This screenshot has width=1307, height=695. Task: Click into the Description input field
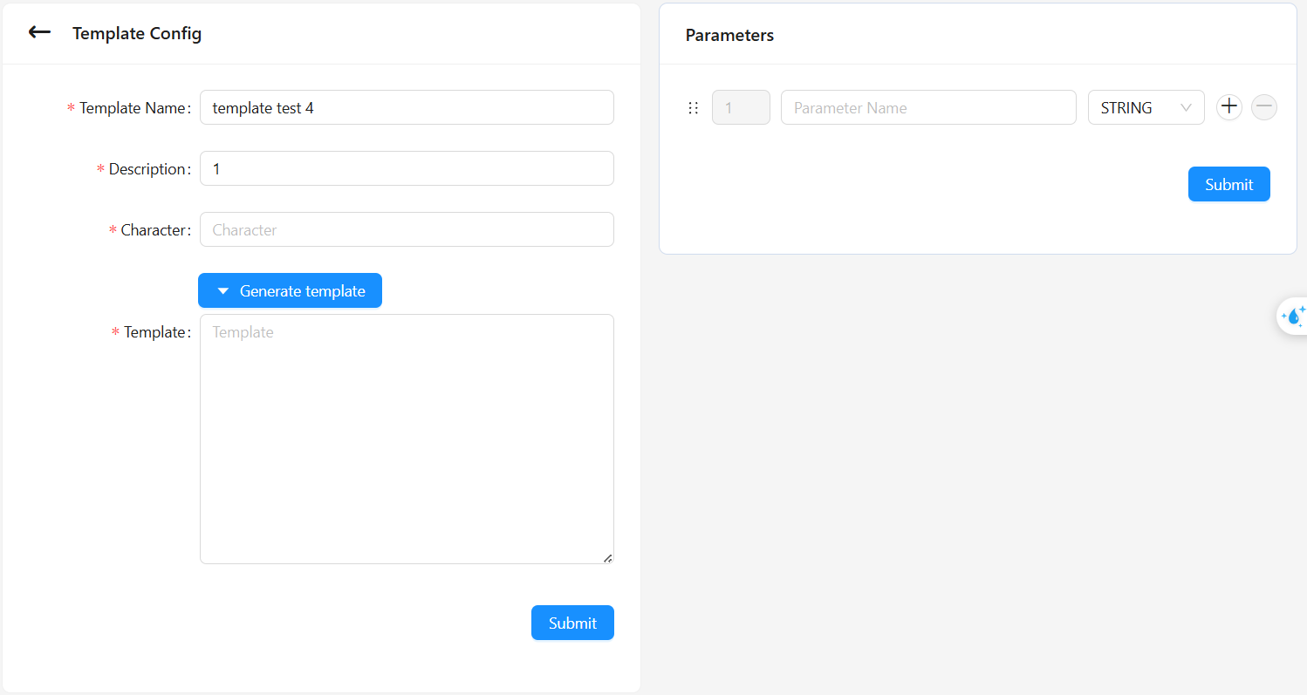[x=407, y=168]
